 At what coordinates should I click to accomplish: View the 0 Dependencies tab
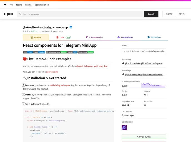click(94, 37)
